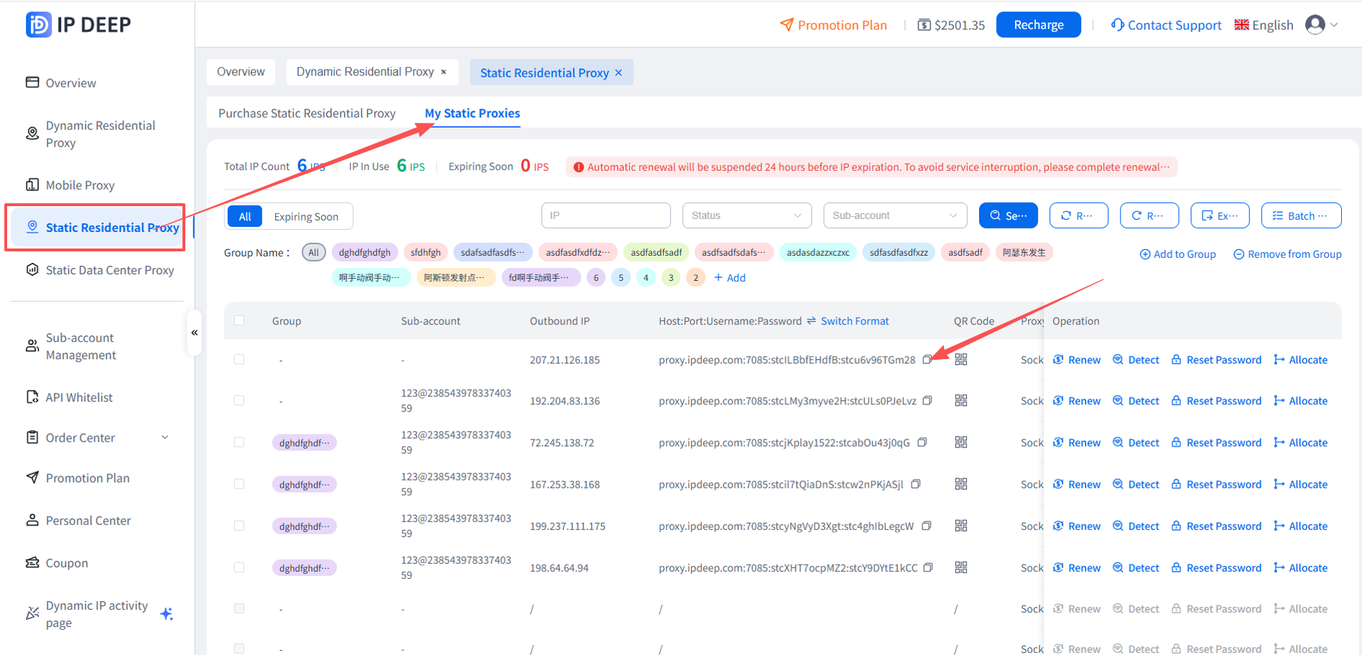Show QR code for 198.64.64.94
This screenshot has width=1362, height=655.
point(961,567)
